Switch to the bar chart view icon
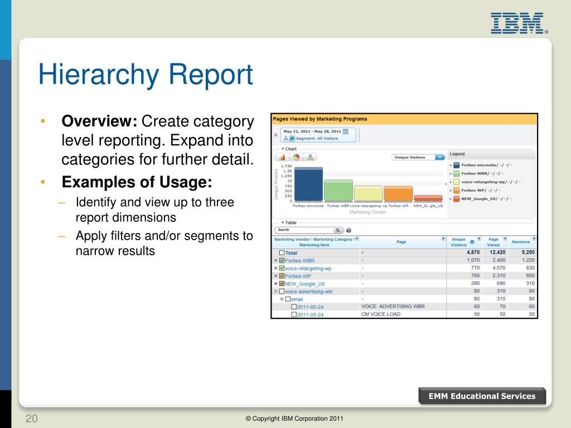The height and width of the screenshot is (428, 571). coord(282,157)
